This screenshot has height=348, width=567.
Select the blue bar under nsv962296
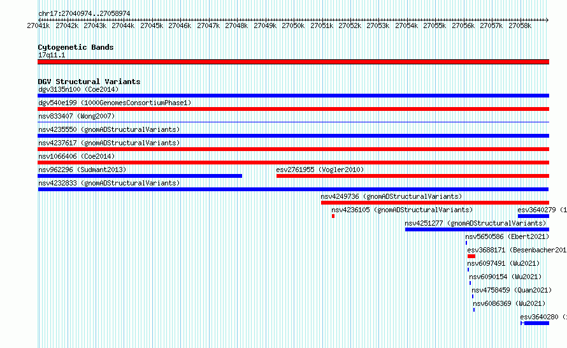140,176
